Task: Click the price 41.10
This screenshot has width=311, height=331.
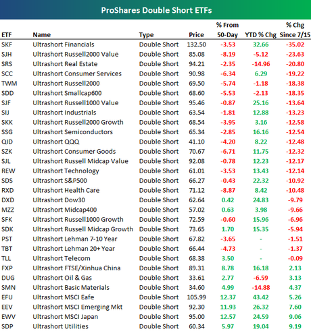Action: [x=197, y=142]
